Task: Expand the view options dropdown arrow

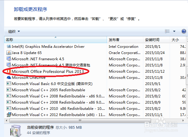Action: click(x=174, y=31)
